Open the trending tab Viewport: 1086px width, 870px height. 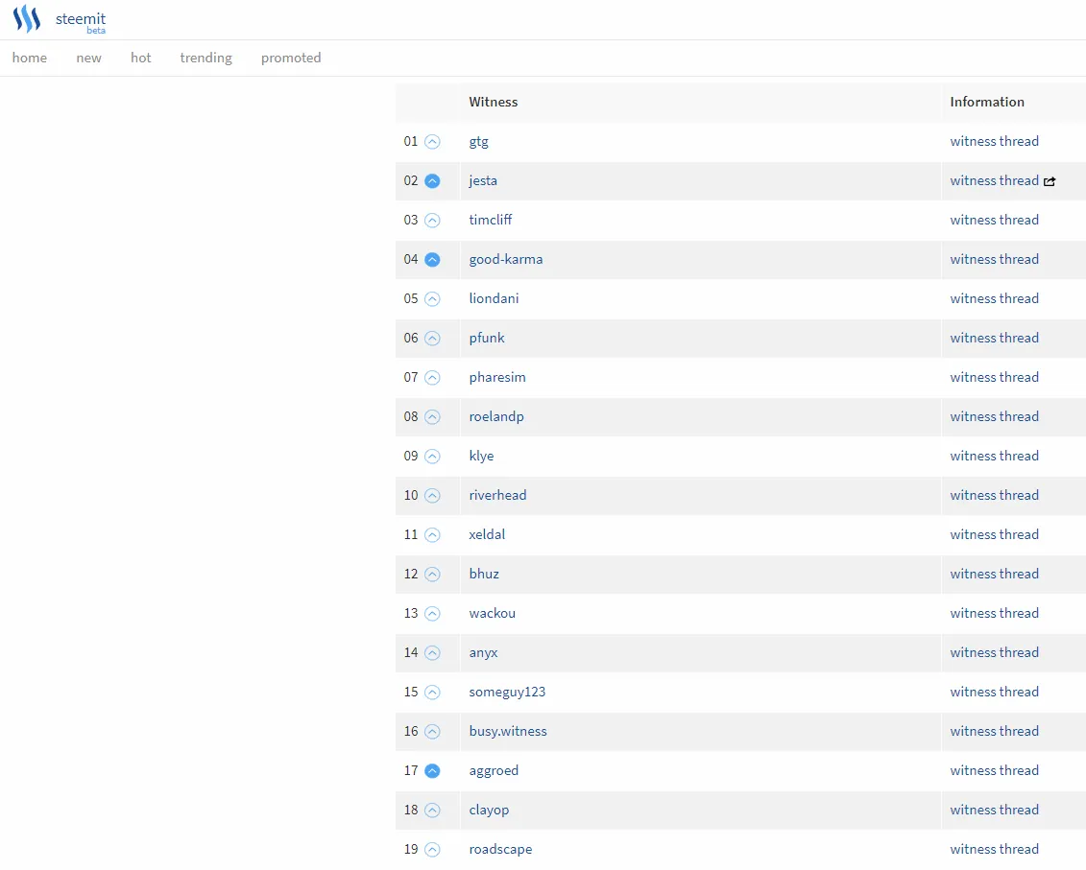click(205, 59)
